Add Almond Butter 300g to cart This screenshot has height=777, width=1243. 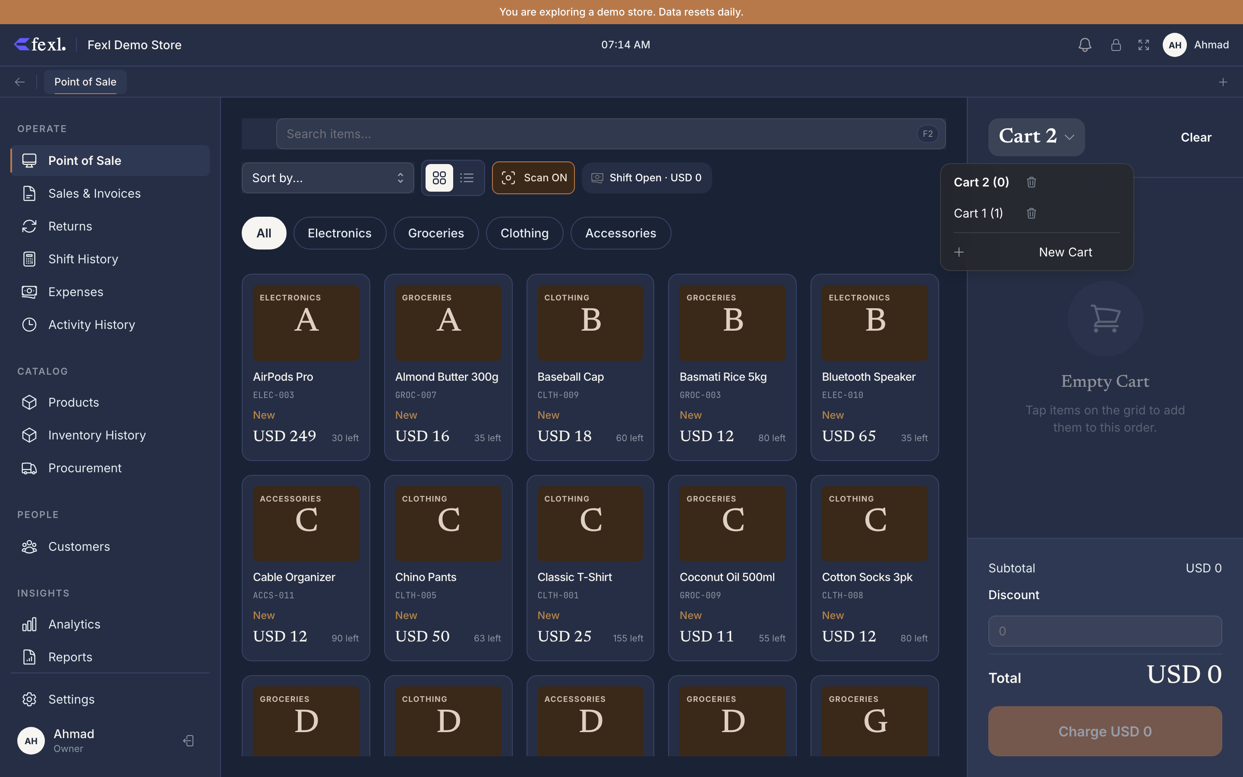pos(448,367)
